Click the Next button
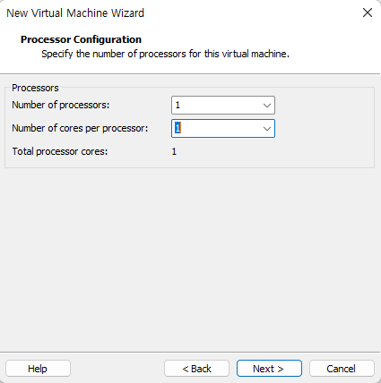Viewport: 381px width, 383px height. 269,369
